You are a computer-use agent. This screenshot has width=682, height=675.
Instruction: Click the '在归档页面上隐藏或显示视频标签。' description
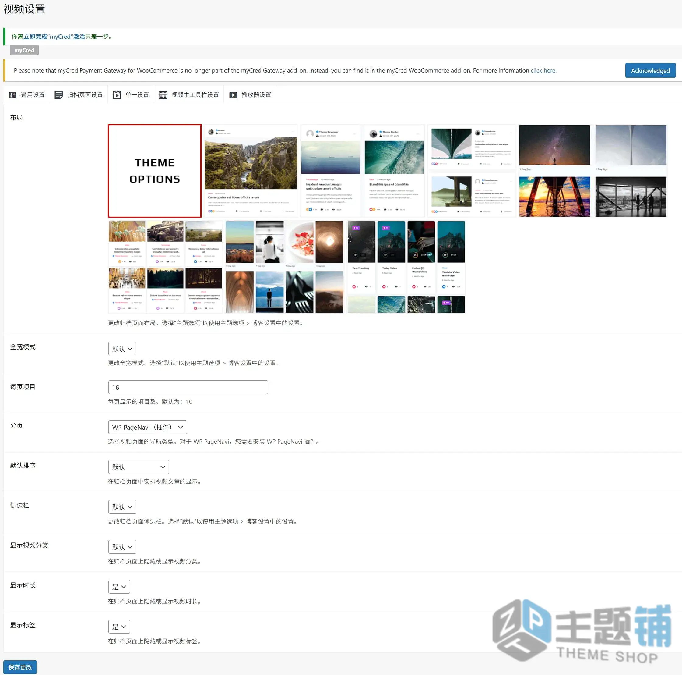155,641
